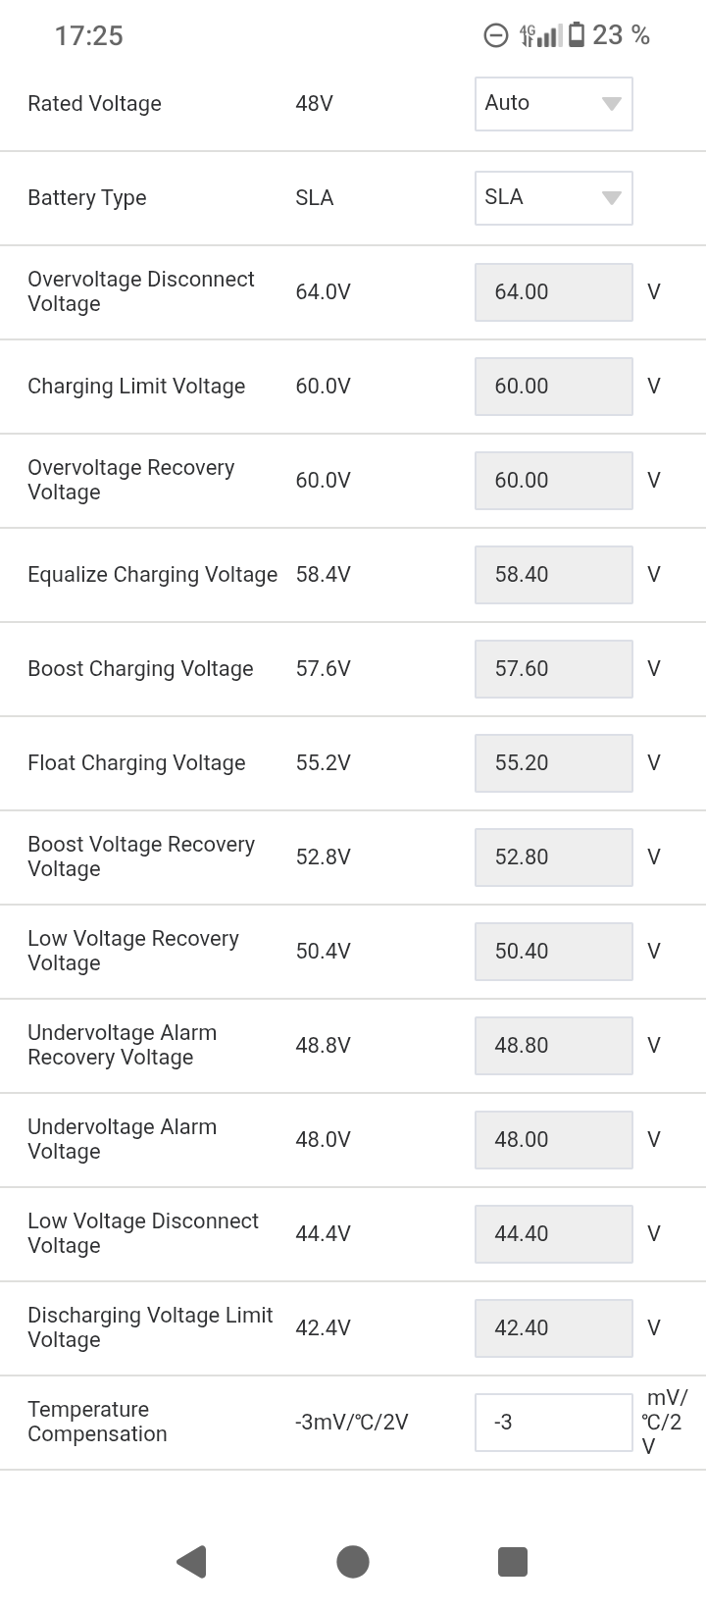Tap the battery icon in status bar

click(577, 35)
